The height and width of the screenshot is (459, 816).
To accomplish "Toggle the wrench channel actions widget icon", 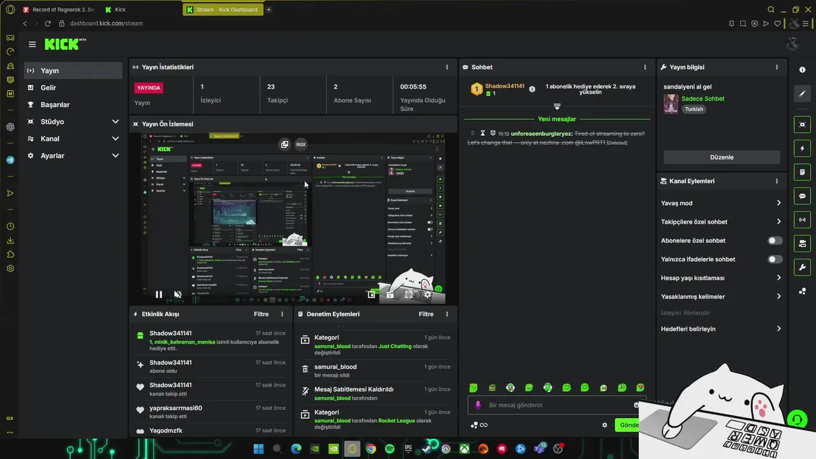I will coord(802,267).
